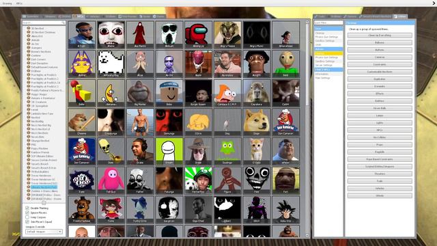
Task: Click the Cameras cleanup button
Action: [380, 57]
